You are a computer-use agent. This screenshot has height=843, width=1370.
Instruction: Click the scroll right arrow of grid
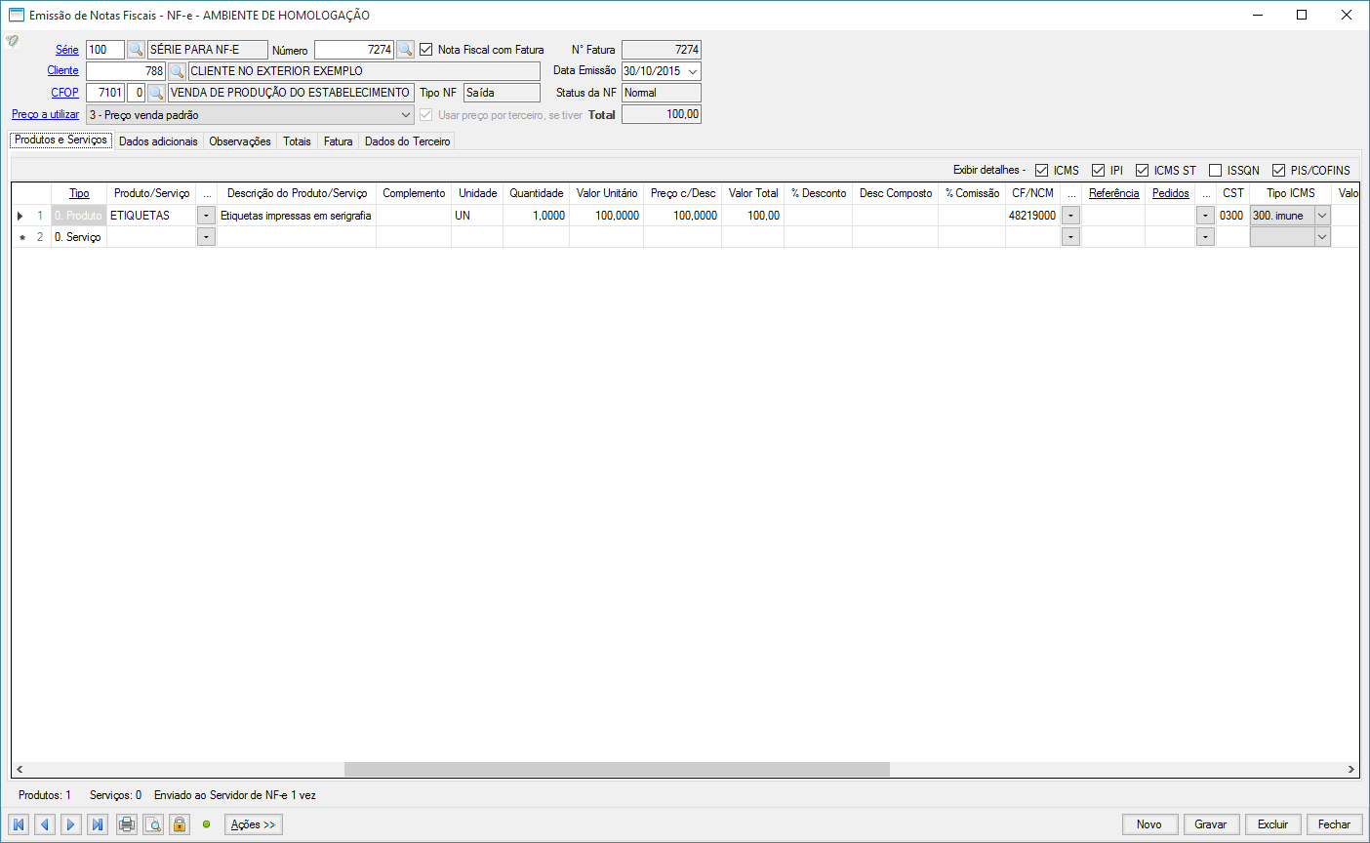1351,769
